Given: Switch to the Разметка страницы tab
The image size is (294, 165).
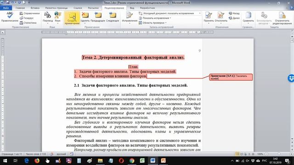Looking at the screenshot, I should click(56, 8).
